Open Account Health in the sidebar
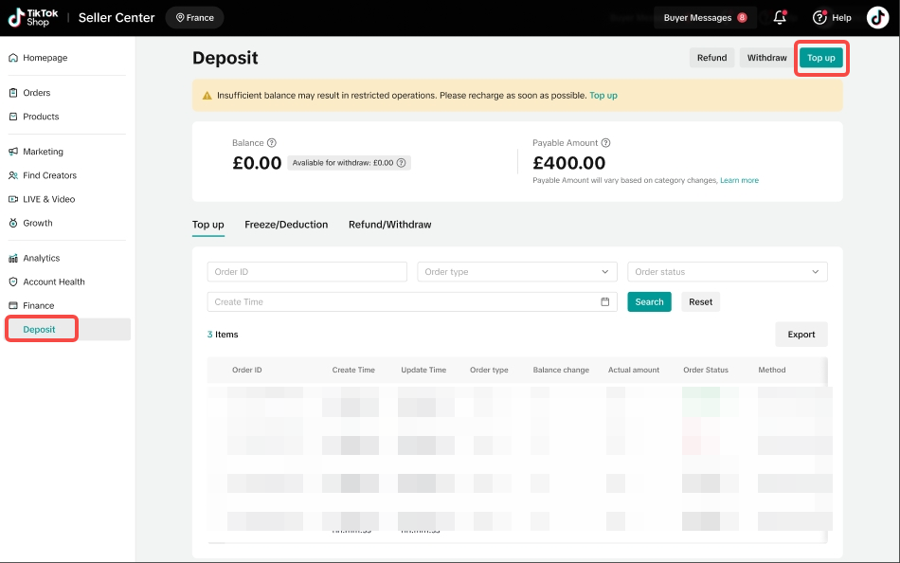Image resolution: width=900 pixels, height=563 pixels. pyautogui.click(x=54, y=281)
